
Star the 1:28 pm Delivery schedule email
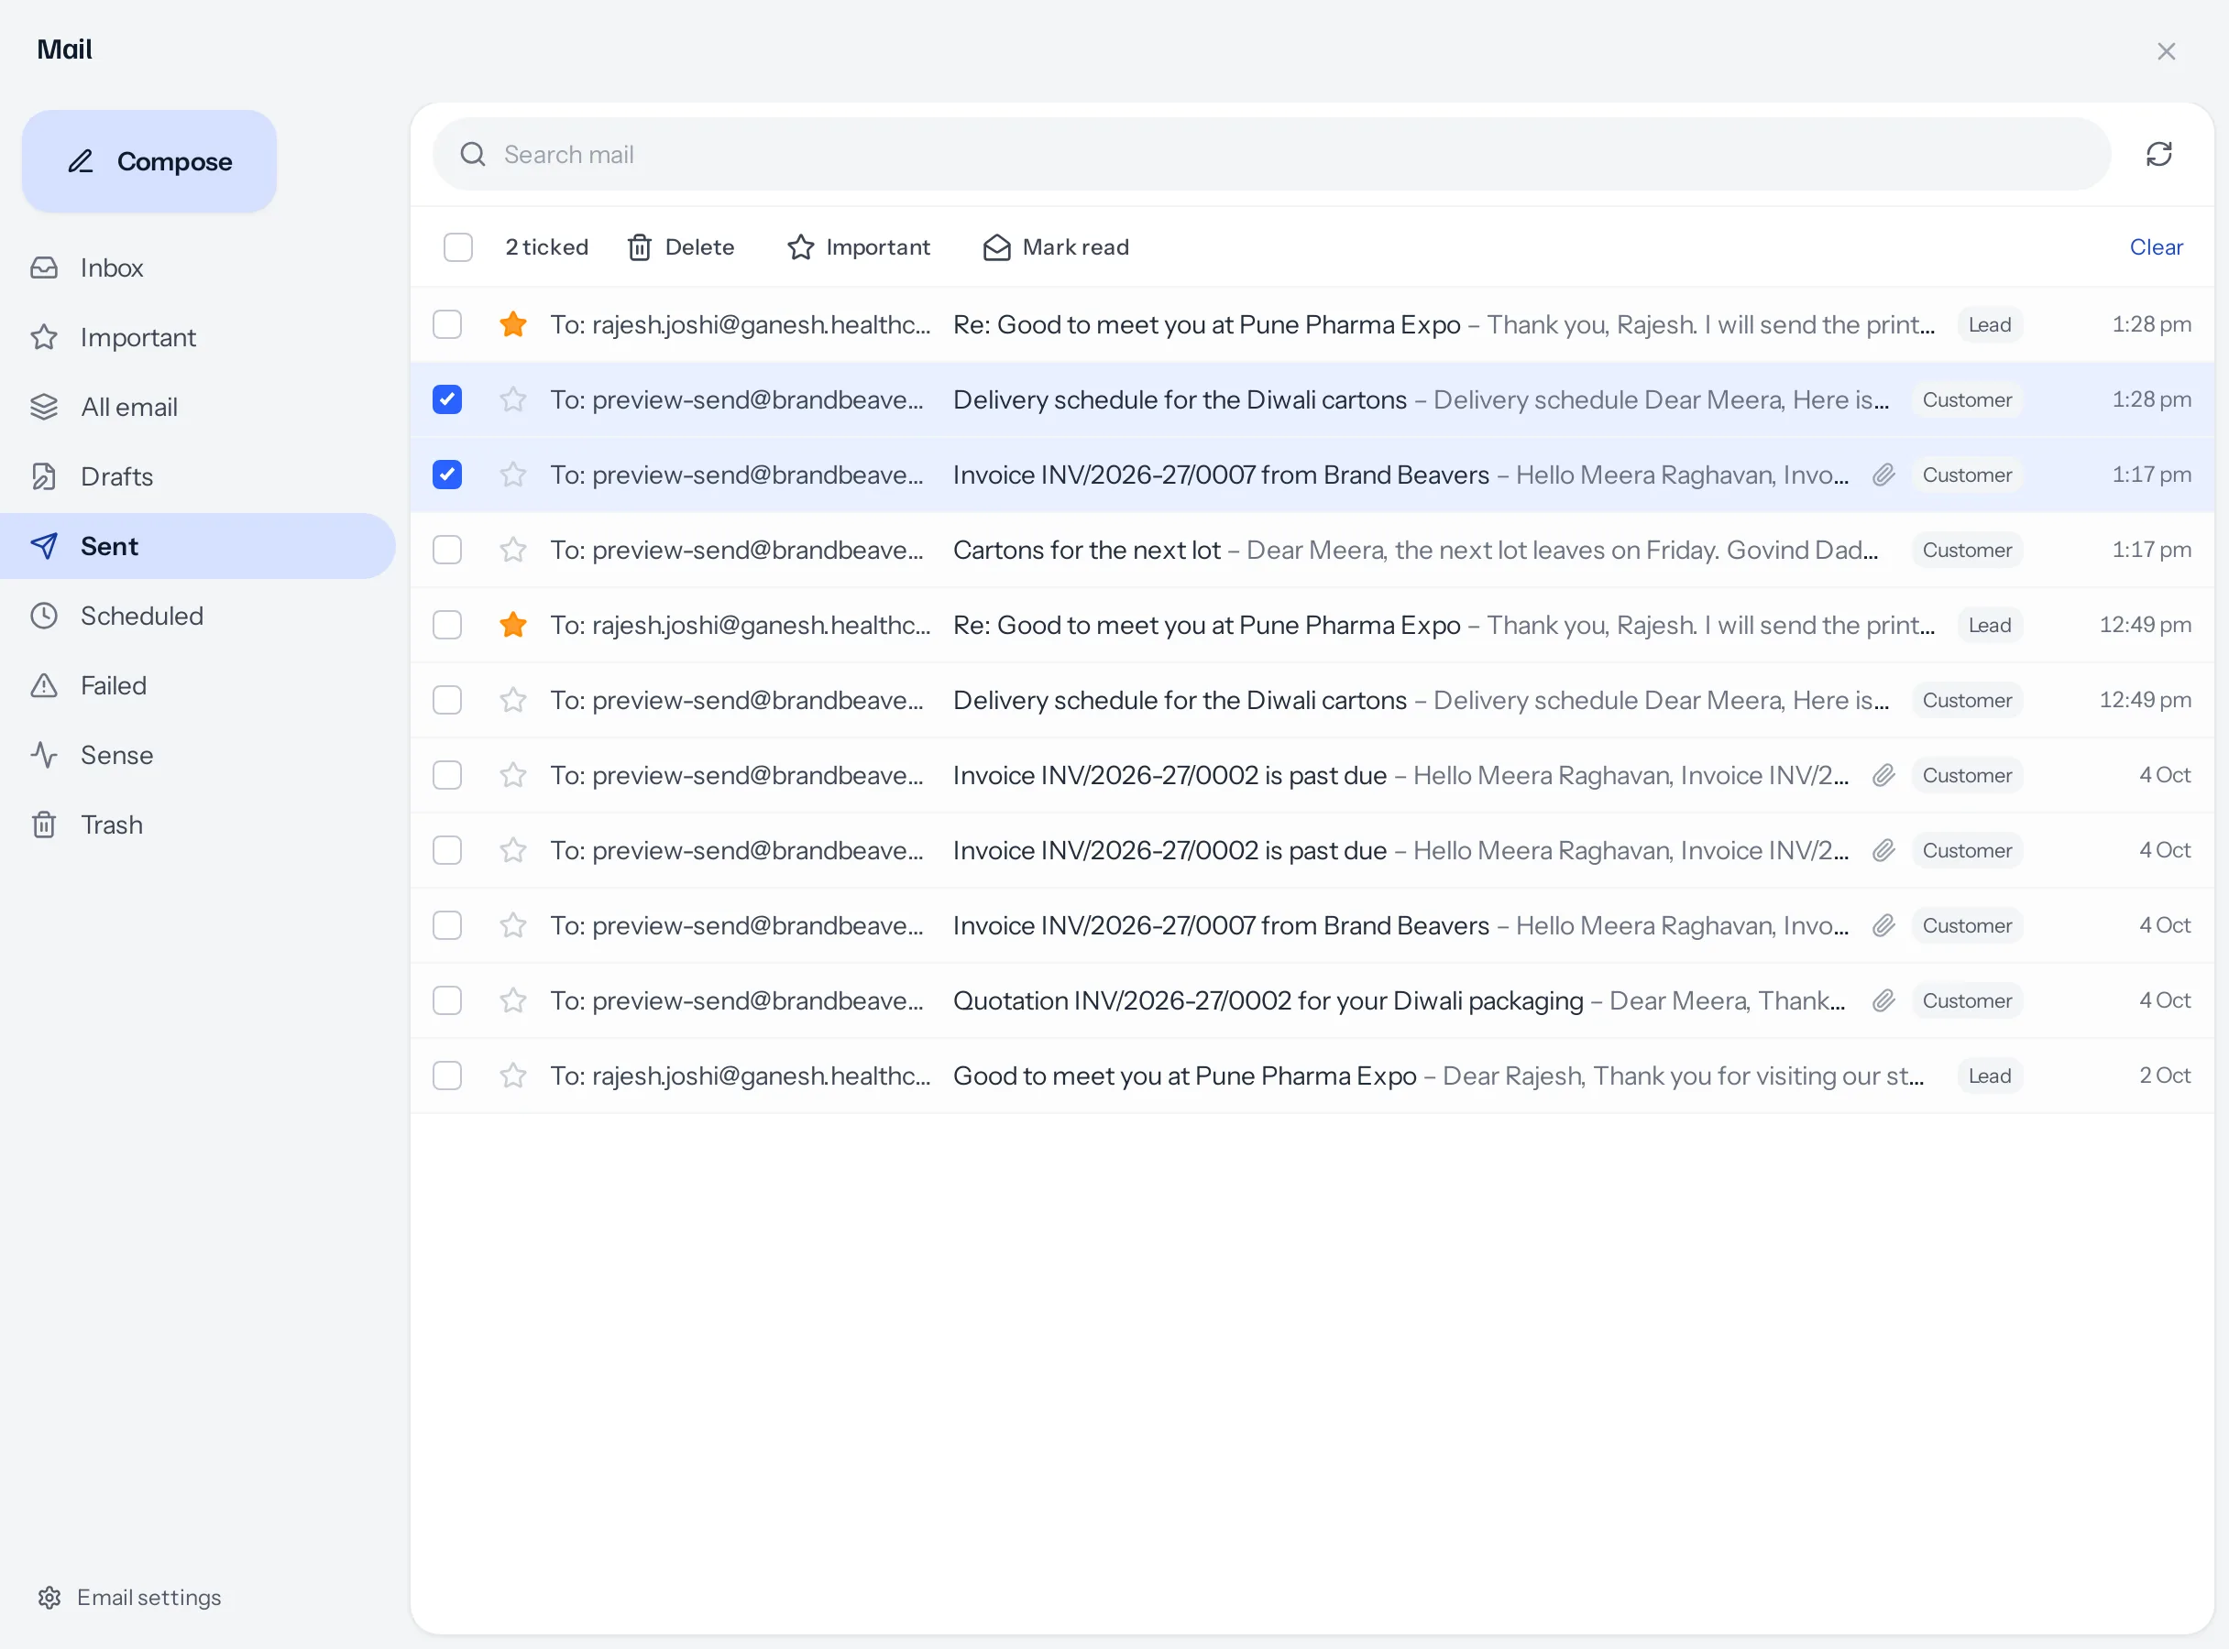point(513,399)
